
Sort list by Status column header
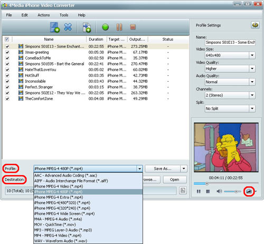click(x=168, y=39)
